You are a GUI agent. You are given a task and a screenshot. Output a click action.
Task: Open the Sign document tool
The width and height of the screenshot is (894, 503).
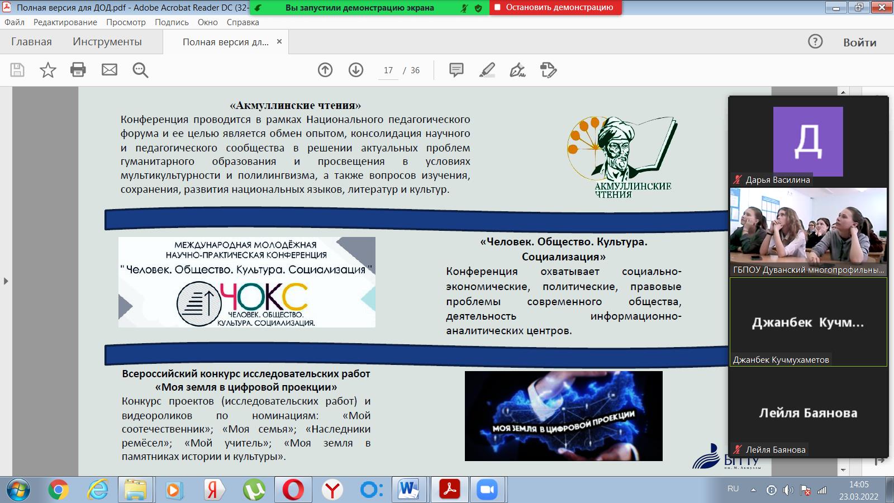point(517,70)
